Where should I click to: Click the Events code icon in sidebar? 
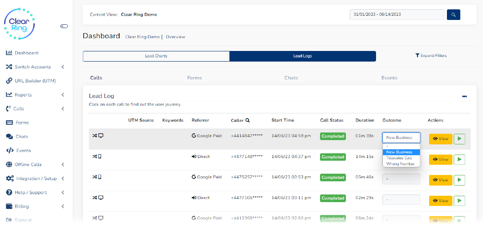click(x=9, y=150)
